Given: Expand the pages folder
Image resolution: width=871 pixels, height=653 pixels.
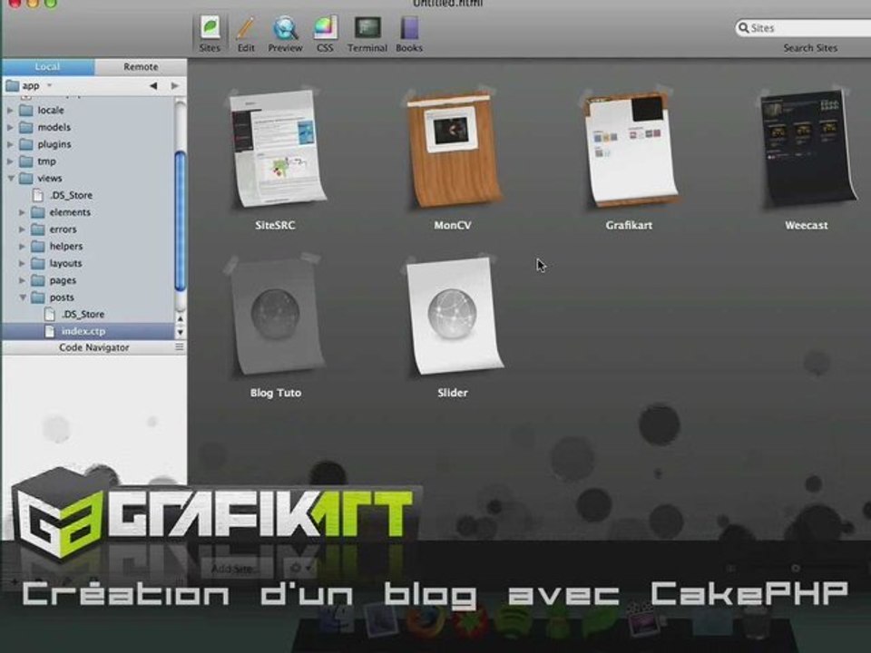Looking at the screenshot, I should pos(22,280).
